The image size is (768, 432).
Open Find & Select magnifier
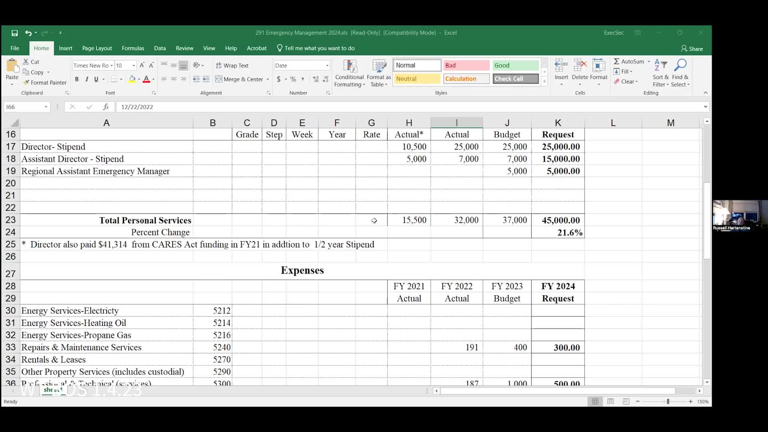[680, 73]
